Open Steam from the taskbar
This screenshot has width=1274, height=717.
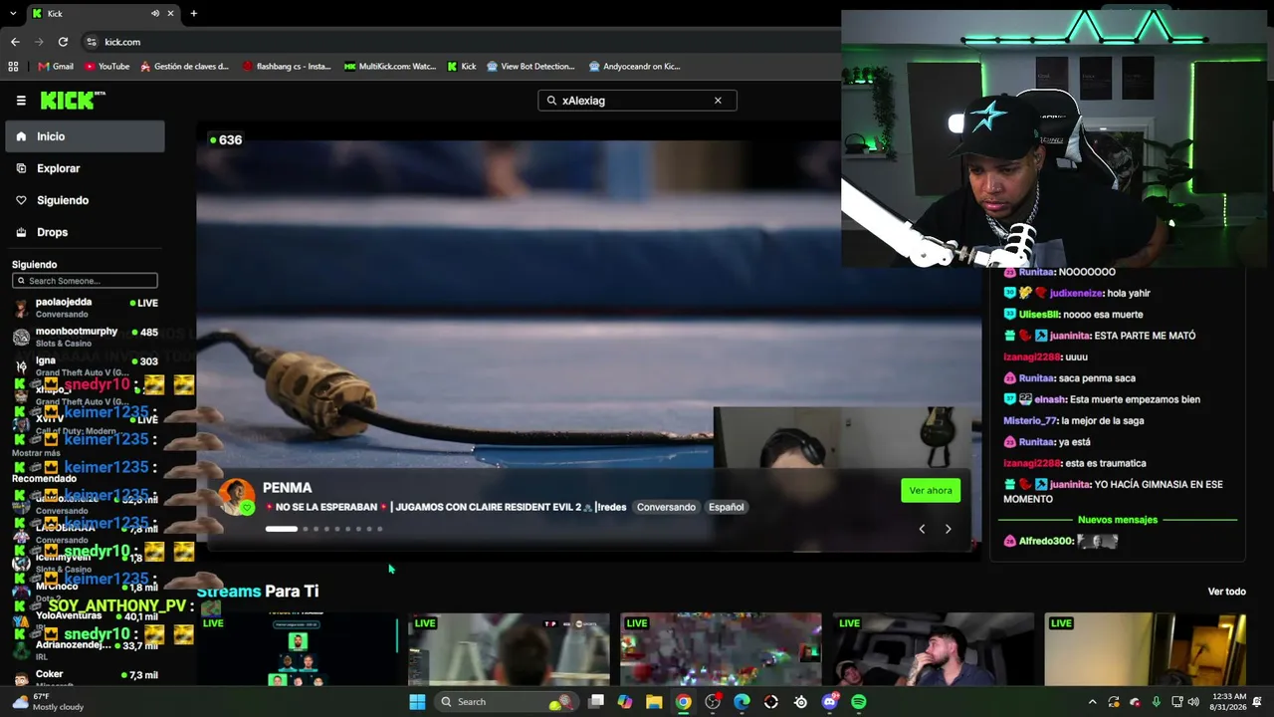pyautogui.click(x=800, y=702)
